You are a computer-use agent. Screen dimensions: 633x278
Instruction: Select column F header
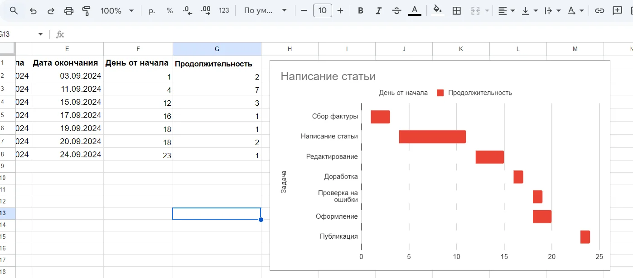pos(138,49)
